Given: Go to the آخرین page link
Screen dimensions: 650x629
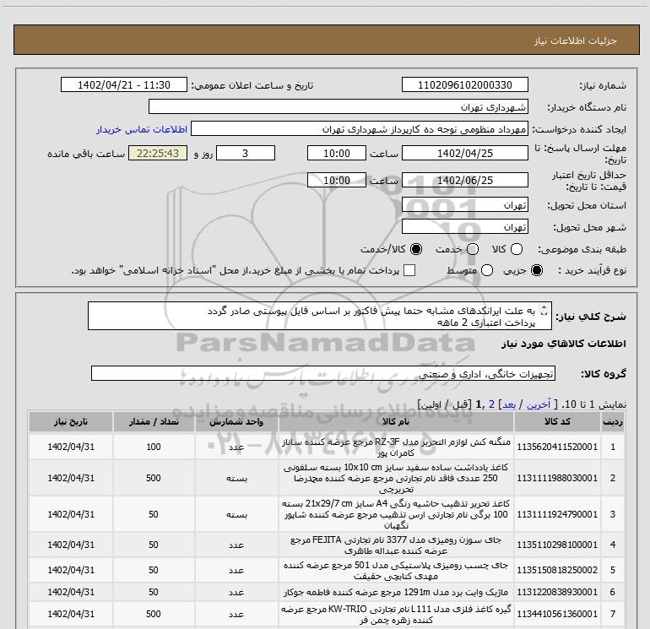Looking at the screenshot, I should [x=539, y=404].
